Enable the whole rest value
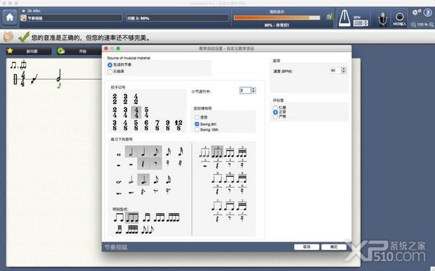Viewport: 435px width, 271px height. pos(119,165)
